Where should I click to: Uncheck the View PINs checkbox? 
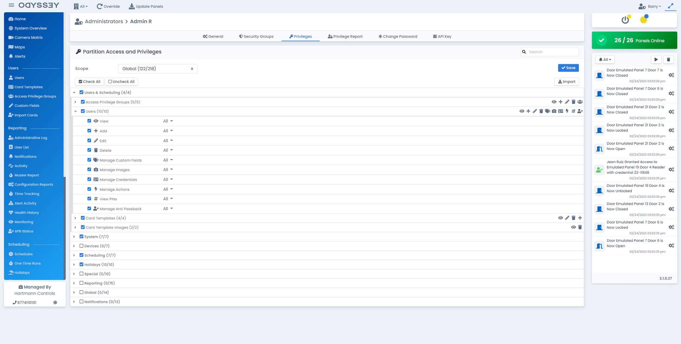pyautogui.click(x=89, y=199)
